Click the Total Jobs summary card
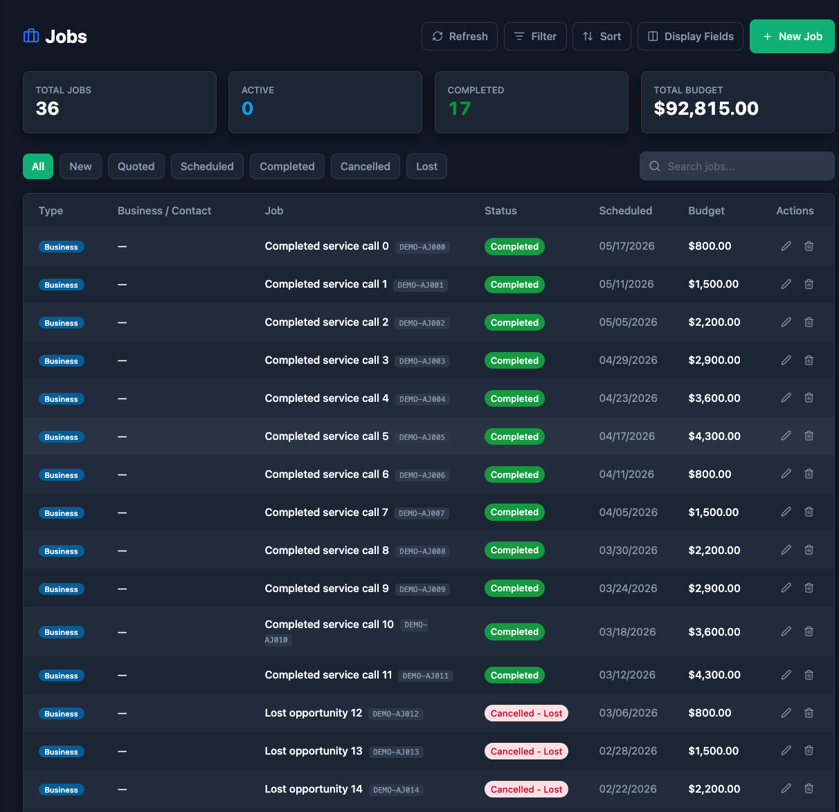Screen dimensions: 839x812 click(x=120, y=102)
